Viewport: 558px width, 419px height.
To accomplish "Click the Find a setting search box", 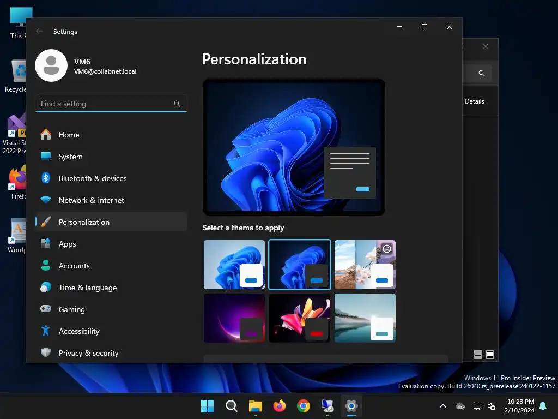I will (x=111, y=104).
